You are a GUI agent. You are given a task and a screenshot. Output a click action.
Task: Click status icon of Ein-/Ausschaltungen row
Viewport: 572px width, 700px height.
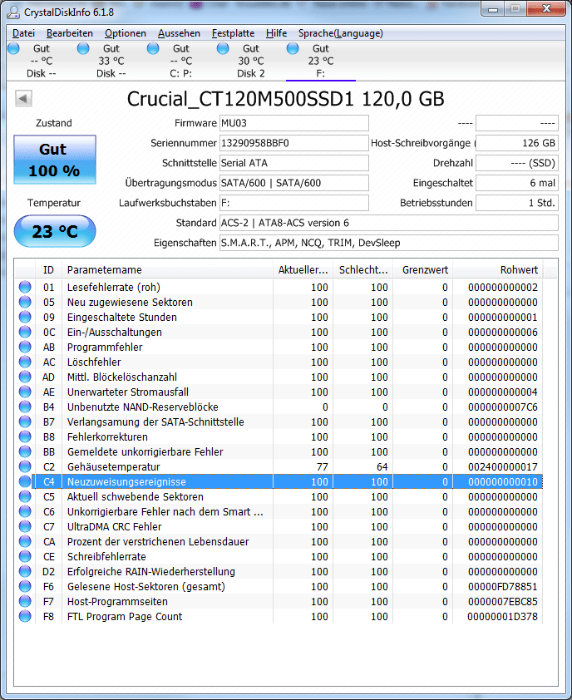25,333
